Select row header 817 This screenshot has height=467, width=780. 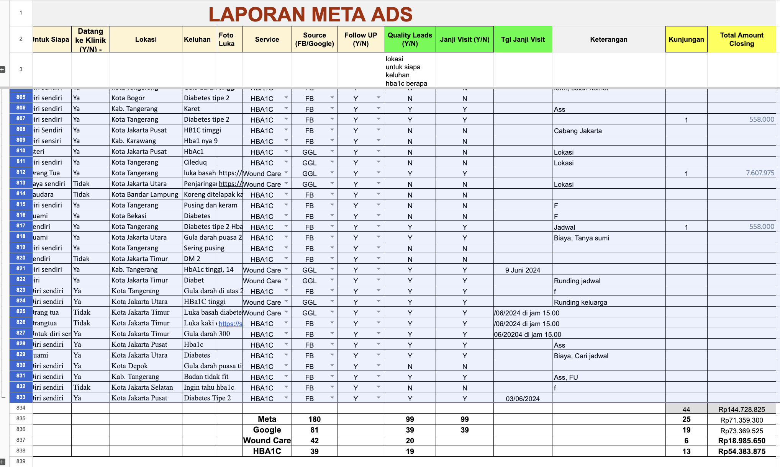pos(21,226)
